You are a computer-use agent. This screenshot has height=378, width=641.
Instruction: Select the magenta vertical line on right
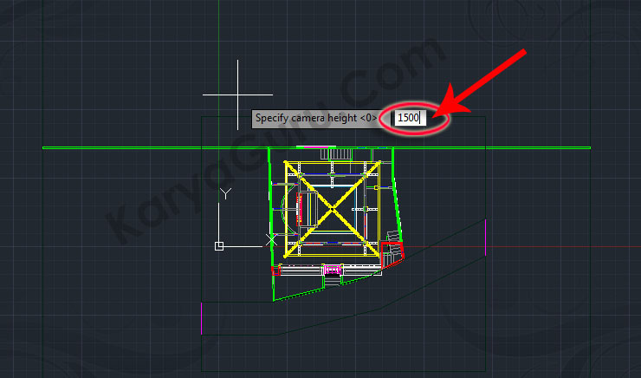485,238
